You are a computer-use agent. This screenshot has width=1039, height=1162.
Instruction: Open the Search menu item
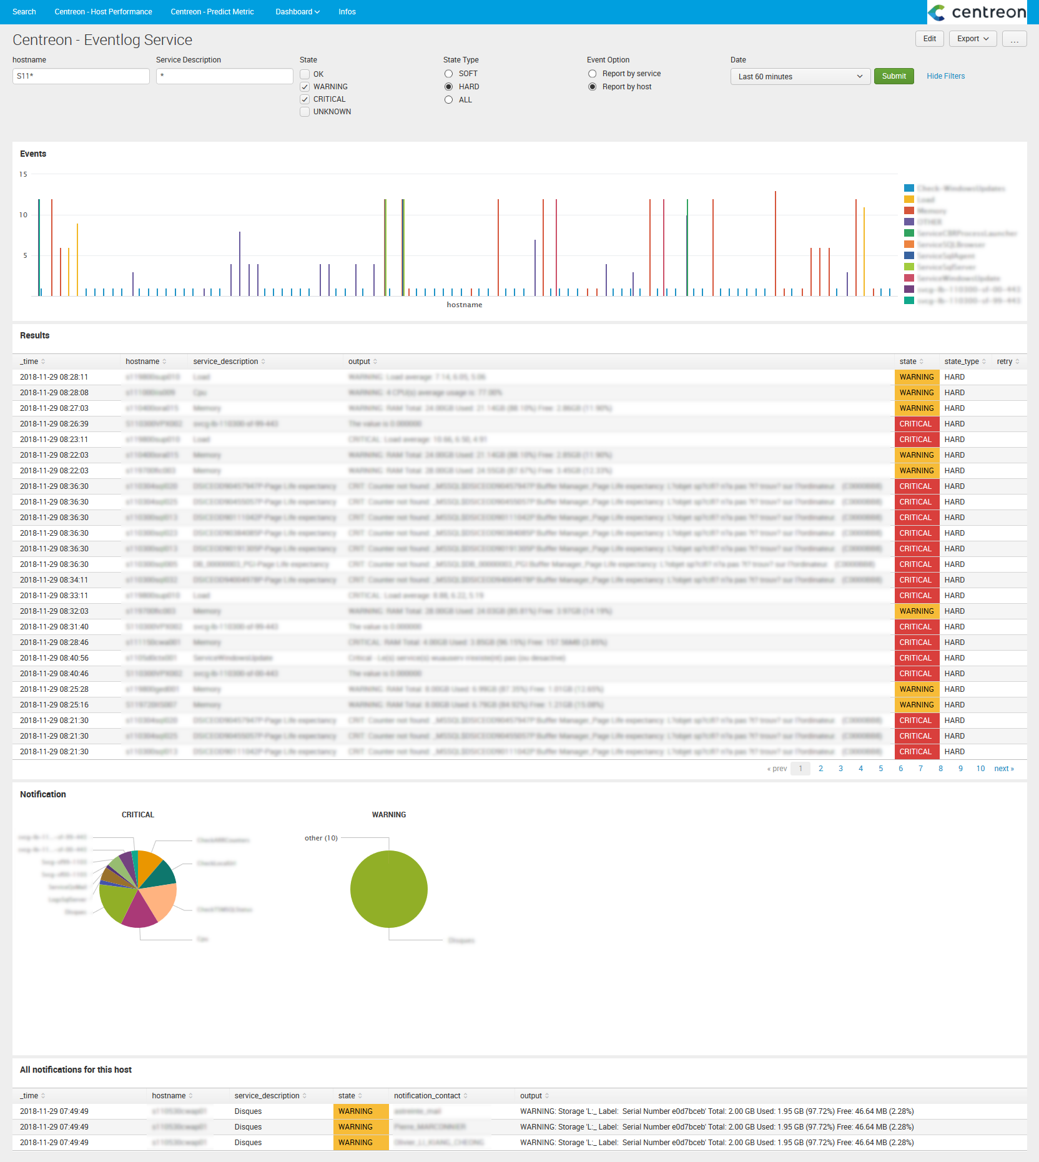(x=24, y=12)
